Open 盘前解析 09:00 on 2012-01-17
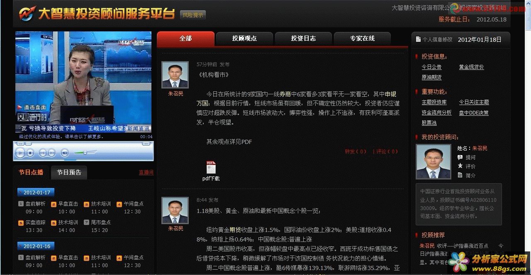Viewport: 531px width, 275px height. point(32,208)
